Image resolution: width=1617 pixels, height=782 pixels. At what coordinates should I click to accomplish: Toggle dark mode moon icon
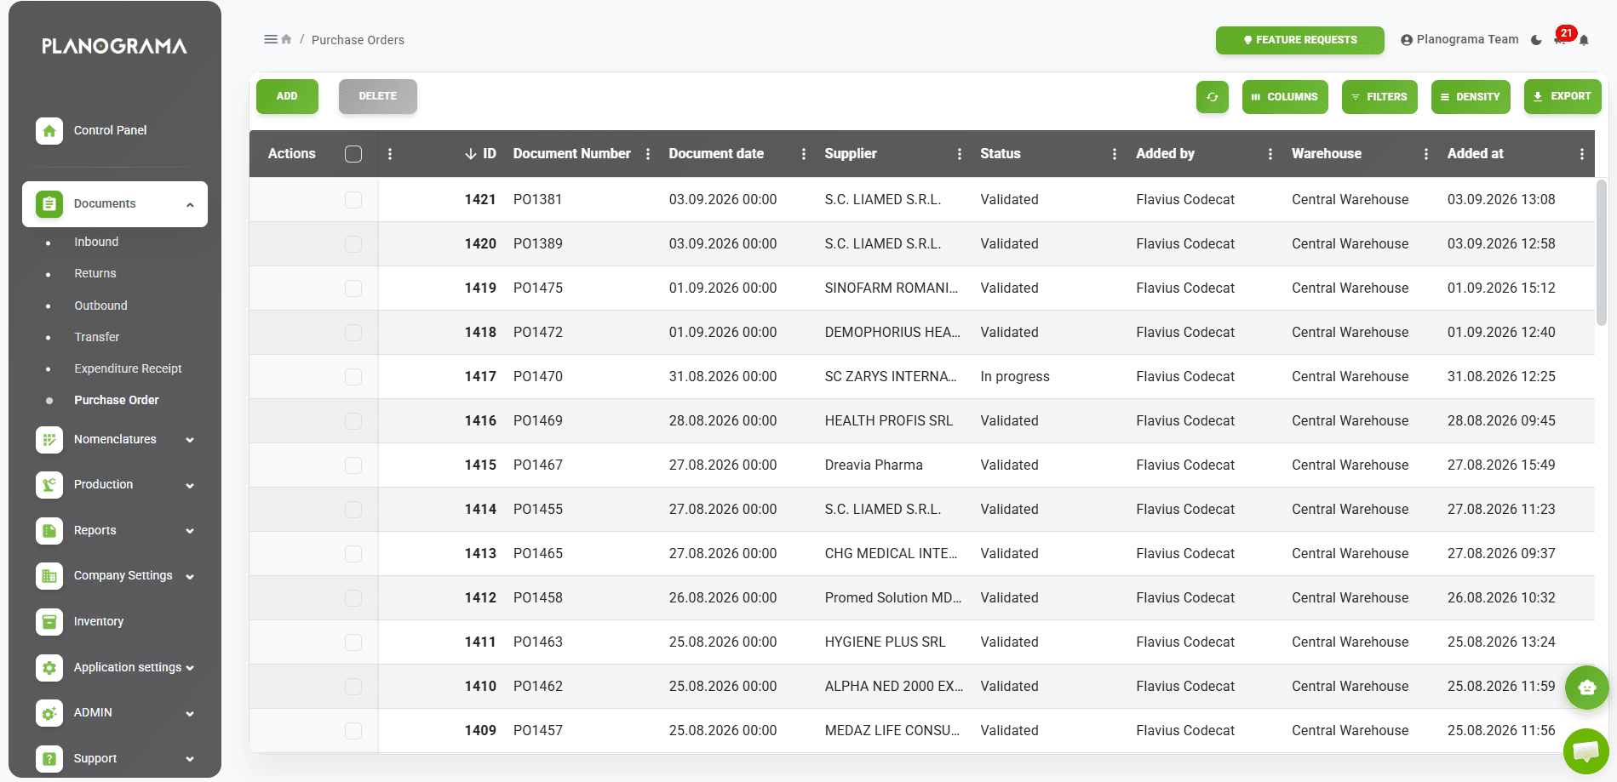click(1536, 40)
